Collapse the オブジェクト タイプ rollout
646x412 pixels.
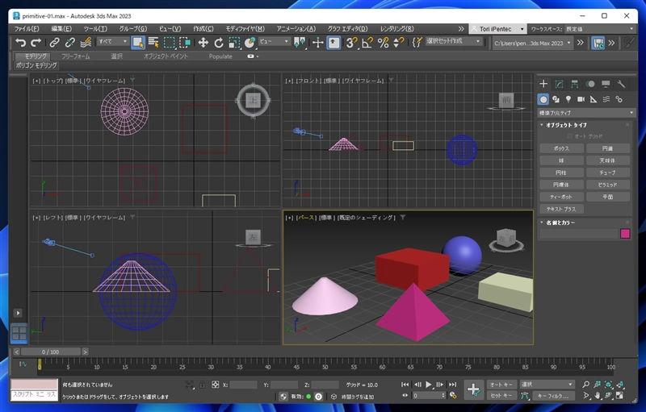565,125
